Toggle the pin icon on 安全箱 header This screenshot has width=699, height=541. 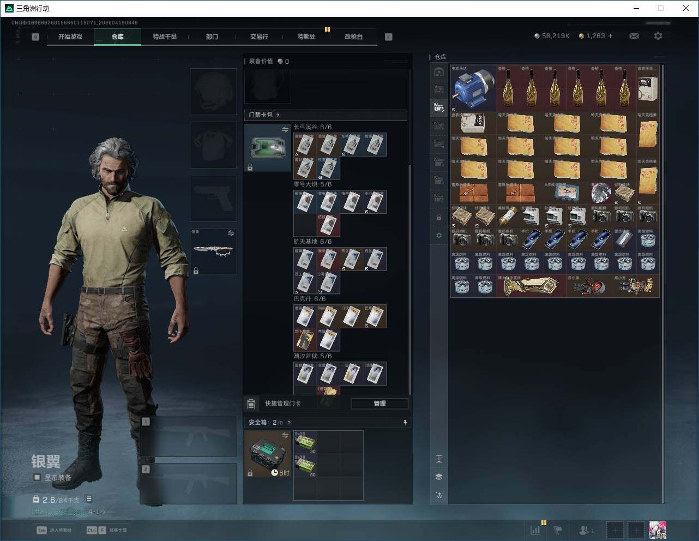coord(405,423)
